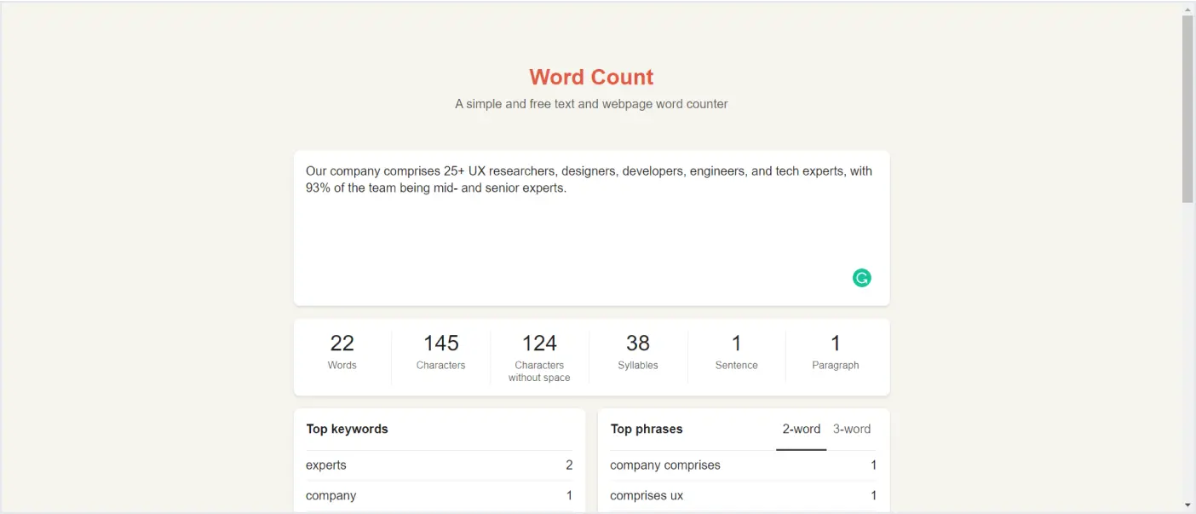Click the Syllables statistic
The width and height of the screenshot is (1196, 514).
(637, 351)
